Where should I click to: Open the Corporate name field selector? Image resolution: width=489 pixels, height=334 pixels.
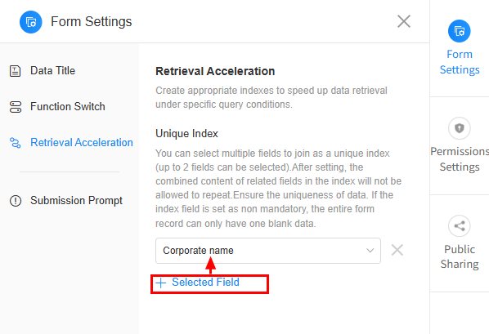pos(268,251)
